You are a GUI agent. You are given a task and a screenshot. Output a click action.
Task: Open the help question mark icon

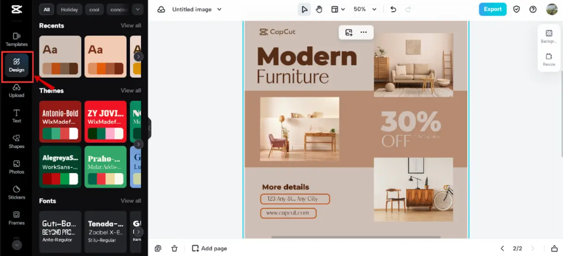click(x=533, y=9)
